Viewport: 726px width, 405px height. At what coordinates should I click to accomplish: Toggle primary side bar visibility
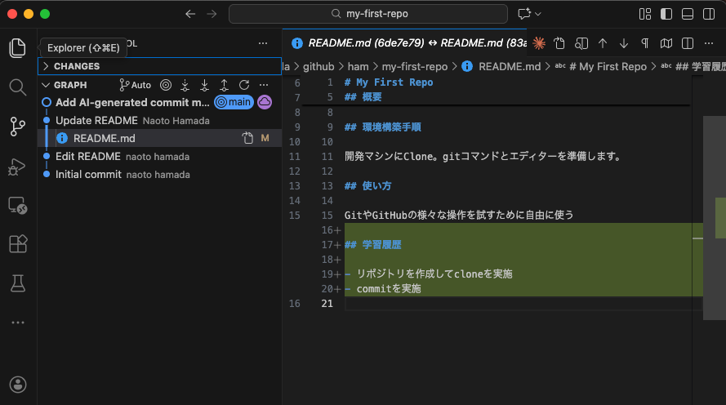(x=666, y=14)
